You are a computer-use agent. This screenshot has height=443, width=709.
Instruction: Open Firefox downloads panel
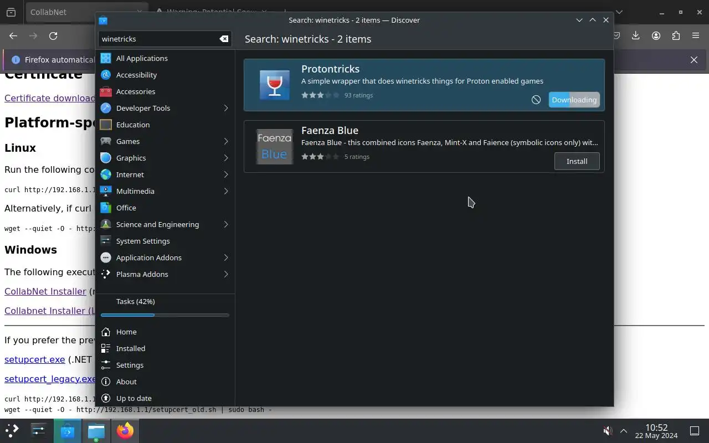pyautogui.click(x=635, y=36)
